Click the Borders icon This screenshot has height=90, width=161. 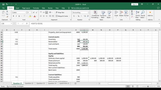[24, 16]
